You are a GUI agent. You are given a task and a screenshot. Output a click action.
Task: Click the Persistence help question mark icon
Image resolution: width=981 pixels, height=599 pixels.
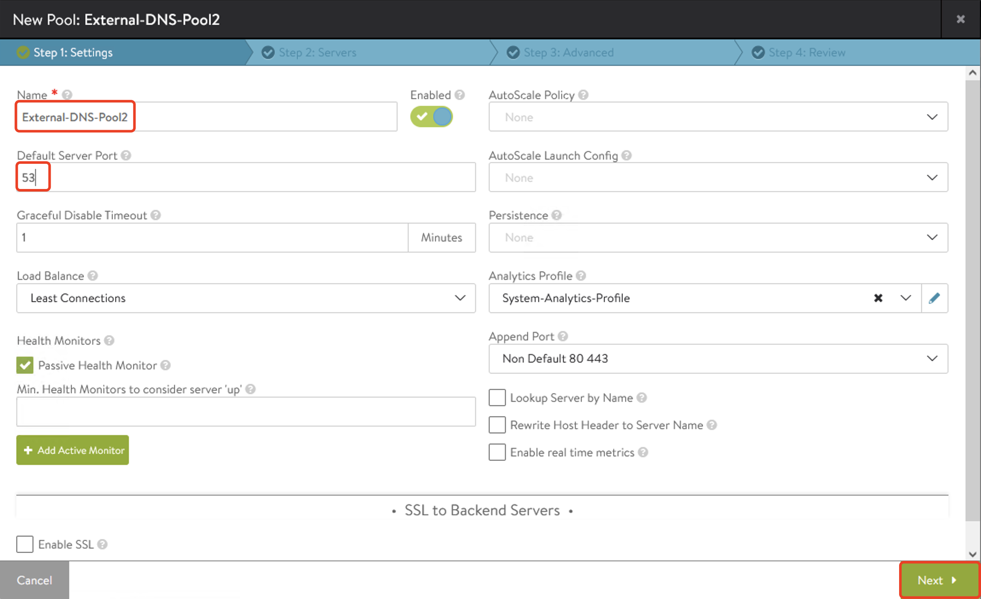pos(557,215)
